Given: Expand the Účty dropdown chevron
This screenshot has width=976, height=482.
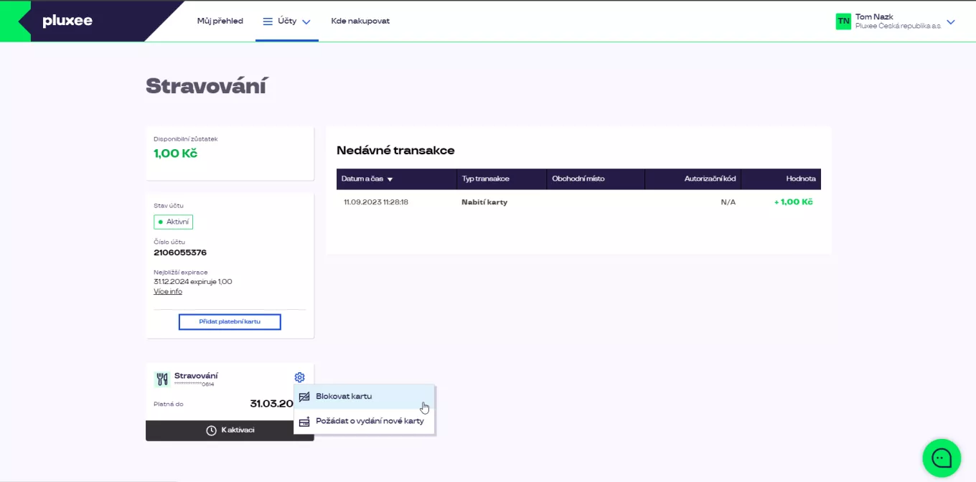Looking at the screenshot, I should coord(306,22).
